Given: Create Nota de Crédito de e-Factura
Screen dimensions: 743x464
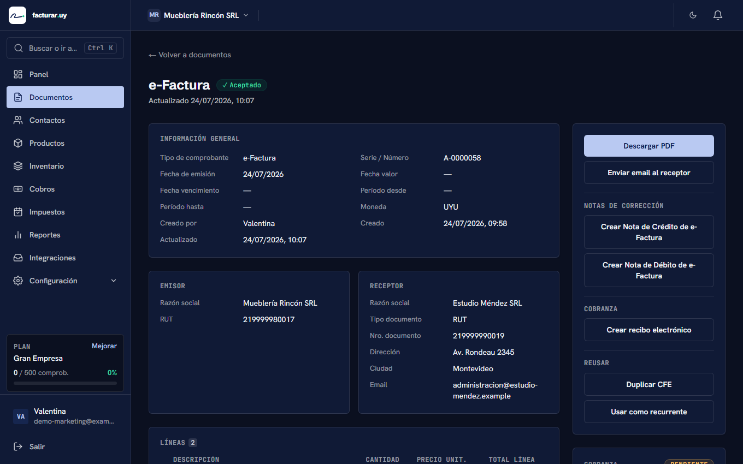Looking at the screenshot, I should click(649, 232).
